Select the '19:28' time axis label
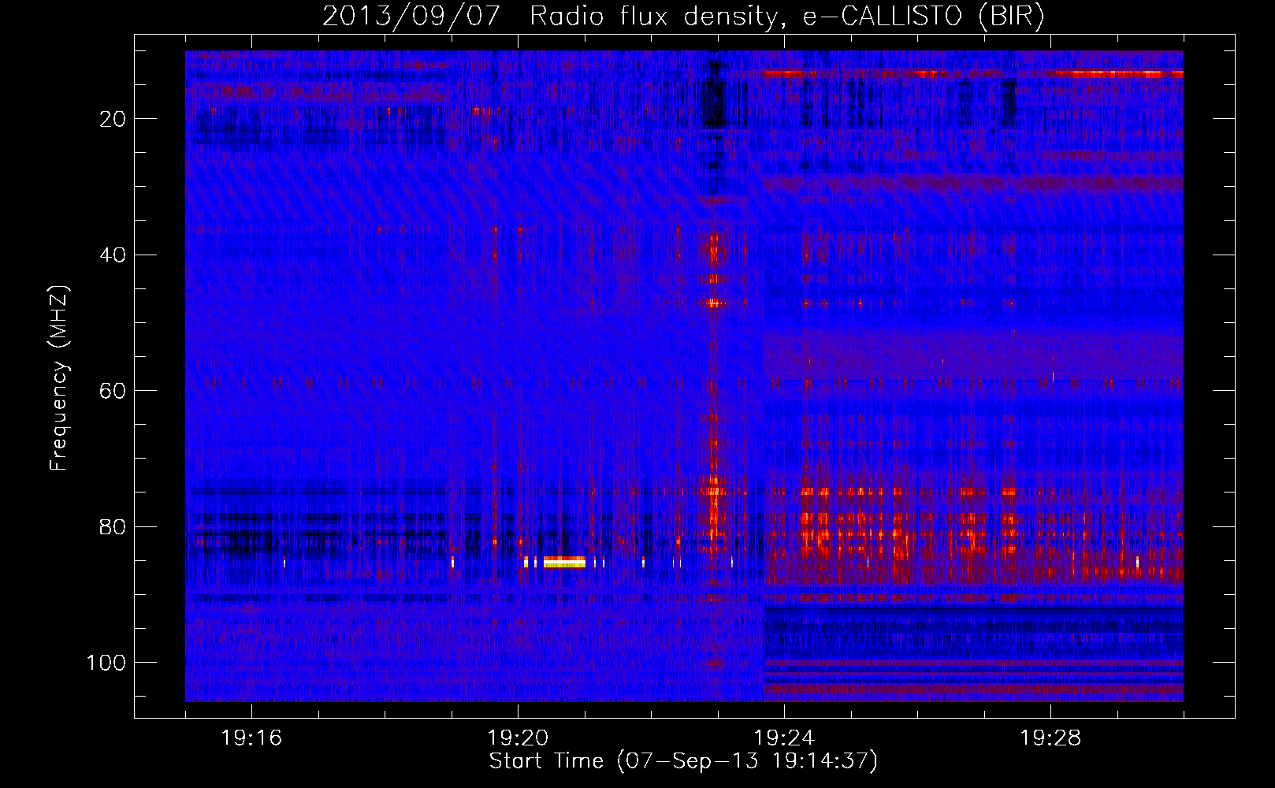Screen dimensions: 1275x788 pyautogui.click(x=1050, y=738)
